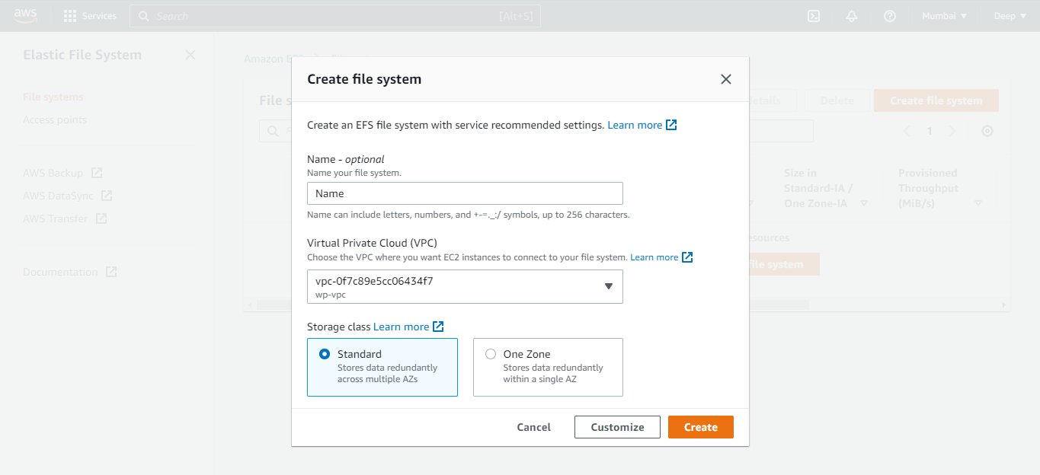
Task: Choose One Zone storage class
Action: pos(491,353)
